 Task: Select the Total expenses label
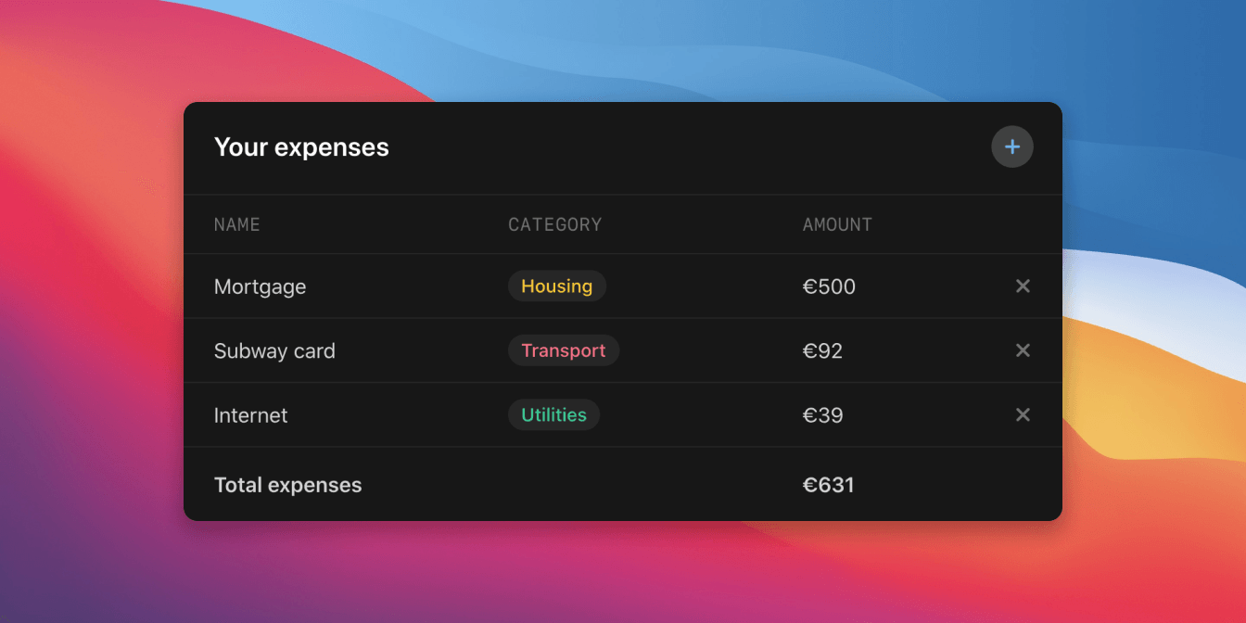[x=287, y=484]
